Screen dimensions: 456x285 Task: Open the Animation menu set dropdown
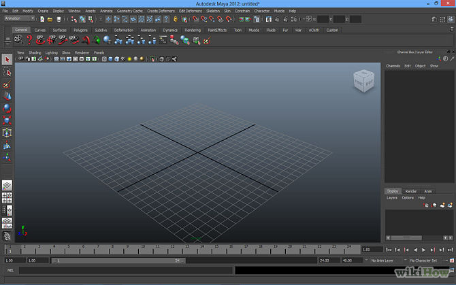click(19, 18)
